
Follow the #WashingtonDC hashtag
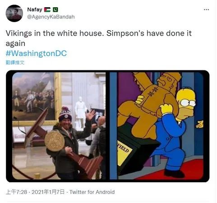pos(36,53)
